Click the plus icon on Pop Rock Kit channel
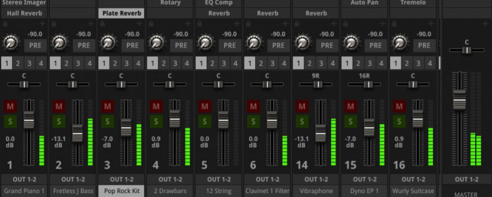Screen dimensions: 492x197 (x=140, y=24)
